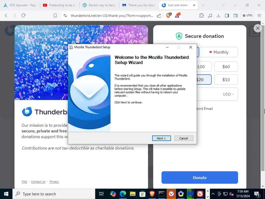Open the terminal taskbar icon
The width and height of the screenshot is (265, 199).
(161, 194)
